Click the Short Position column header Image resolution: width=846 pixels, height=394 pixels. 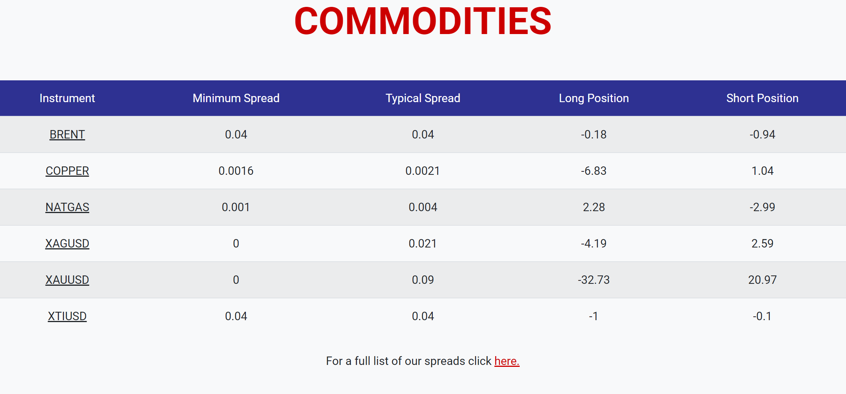tap(762, 98)
